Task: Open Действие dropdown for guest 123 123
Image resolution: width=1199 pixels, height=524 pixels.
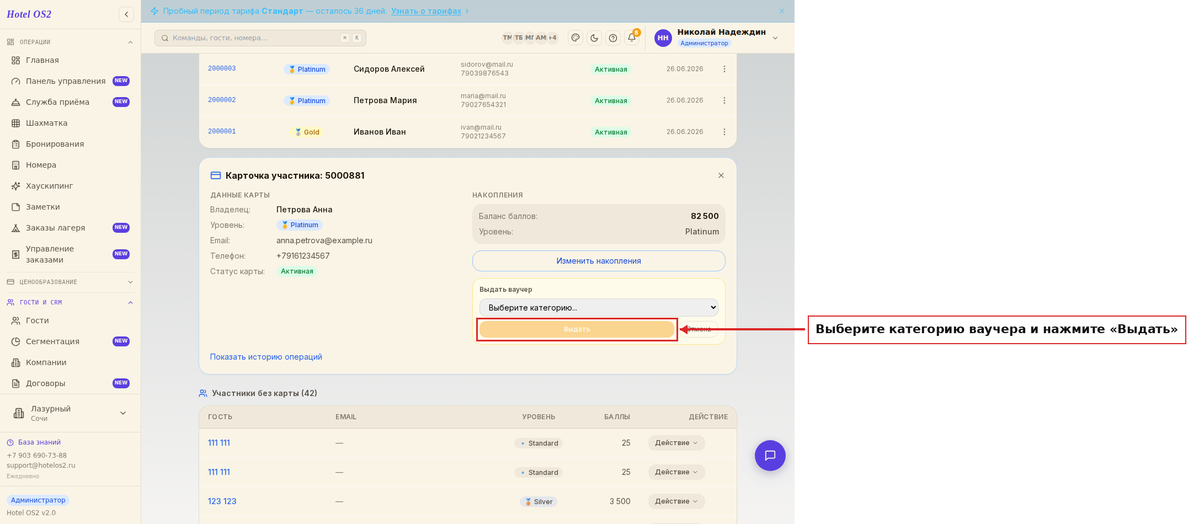Action: coord(676,501)
